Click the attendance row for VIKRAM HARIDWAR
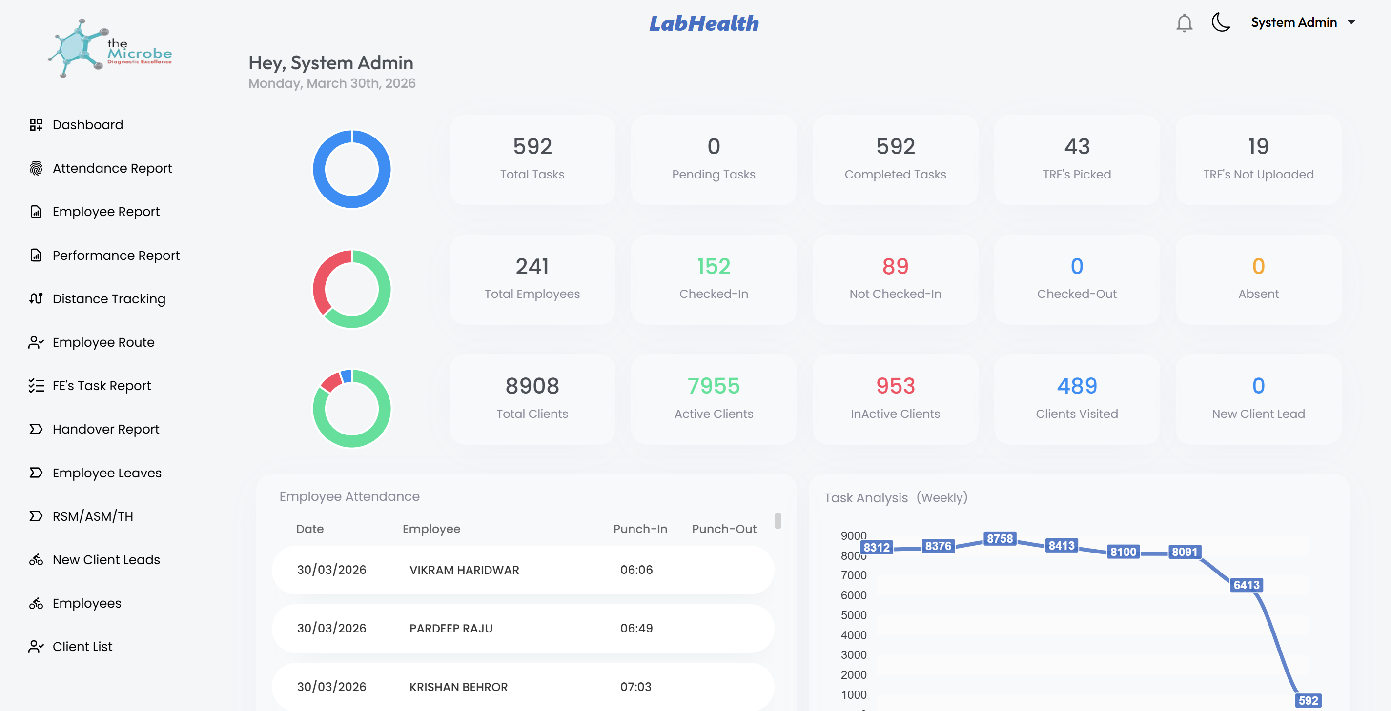 tap(523, 570)
